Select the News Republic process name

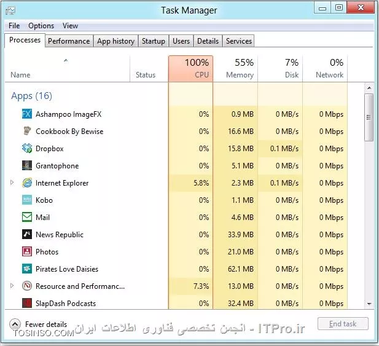(x=60, y=235)
